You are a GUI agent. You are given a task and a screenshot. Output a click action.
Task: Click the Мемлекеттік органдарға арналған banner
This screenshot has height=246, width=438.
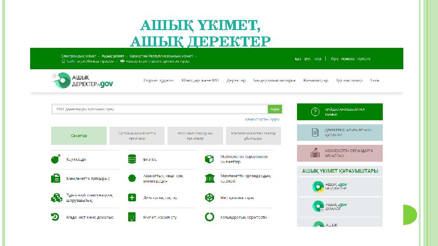[x=339, y=153]
